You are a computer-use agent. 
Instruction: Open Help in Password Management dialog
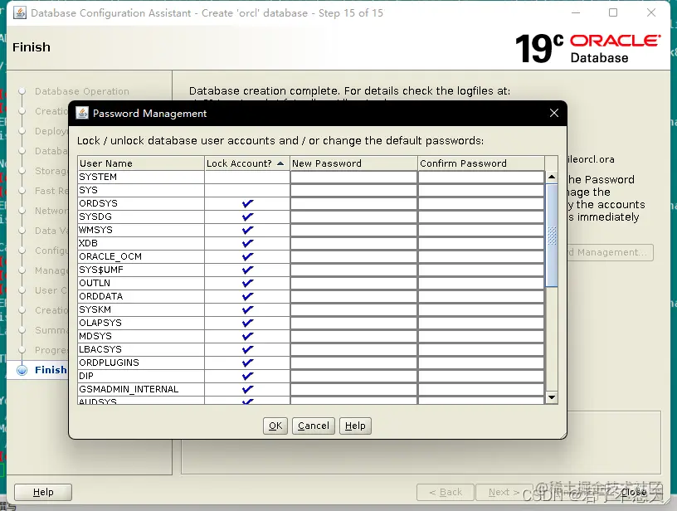pos(355,426)
